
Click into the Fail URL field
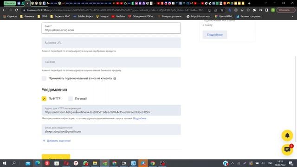pos(111,62)
